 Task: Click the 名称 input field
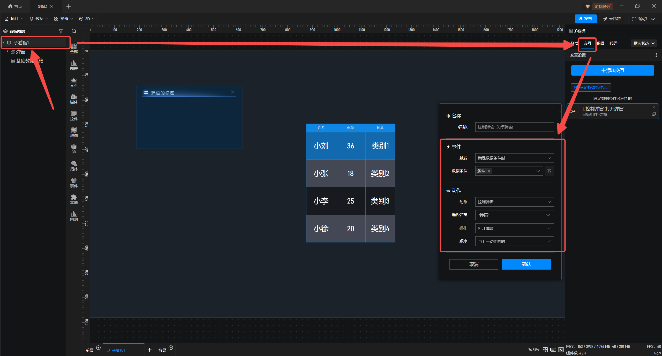pyautogui.click(x=514, y=127)
